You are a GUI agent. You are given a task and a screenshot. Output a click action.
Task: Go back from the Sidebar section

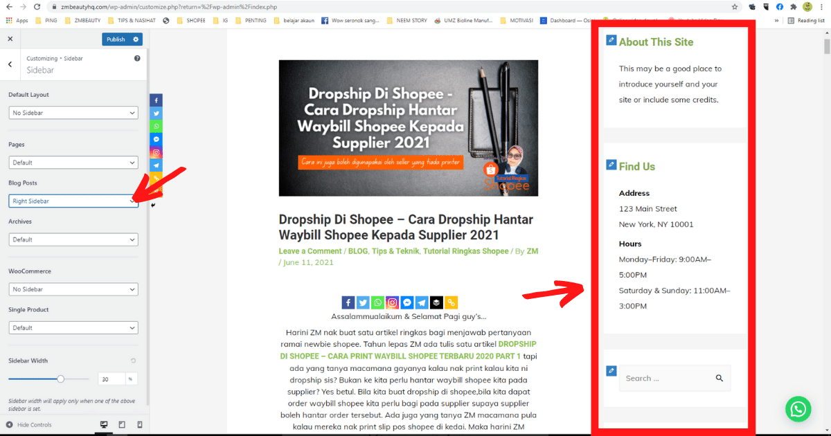(10, 64)
